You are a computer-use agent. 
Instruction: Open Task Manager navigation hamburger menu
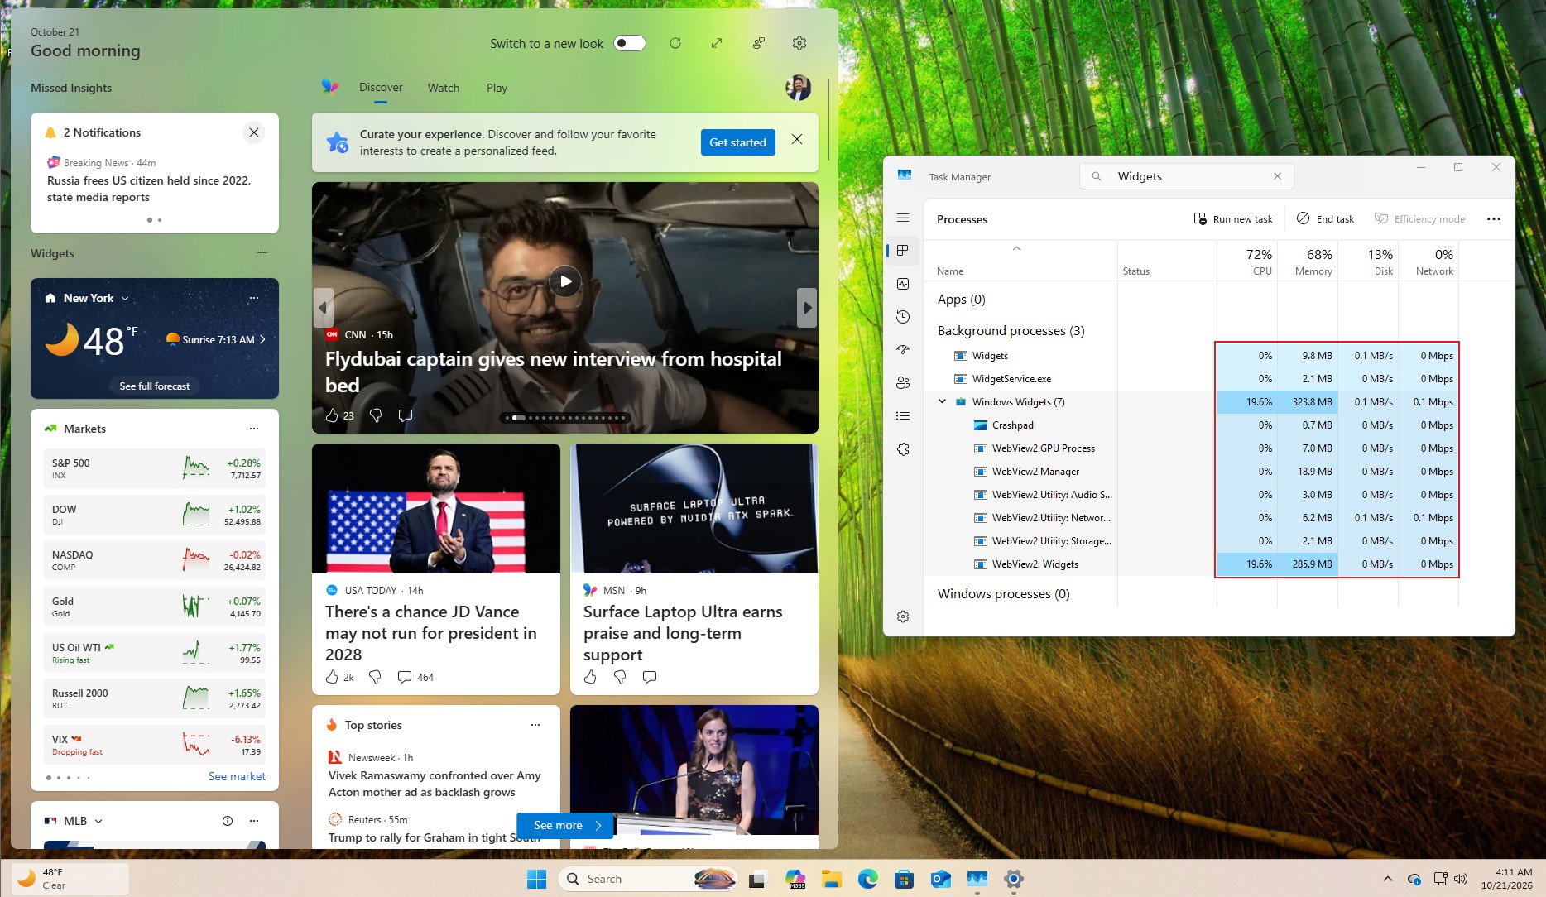(x=903, y=218)
